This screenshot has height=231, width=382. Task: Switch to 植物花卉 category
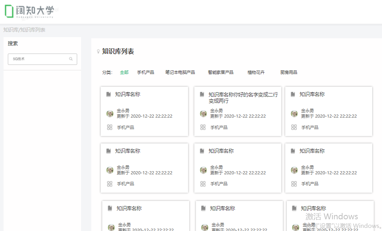click(x=256, y=72)
